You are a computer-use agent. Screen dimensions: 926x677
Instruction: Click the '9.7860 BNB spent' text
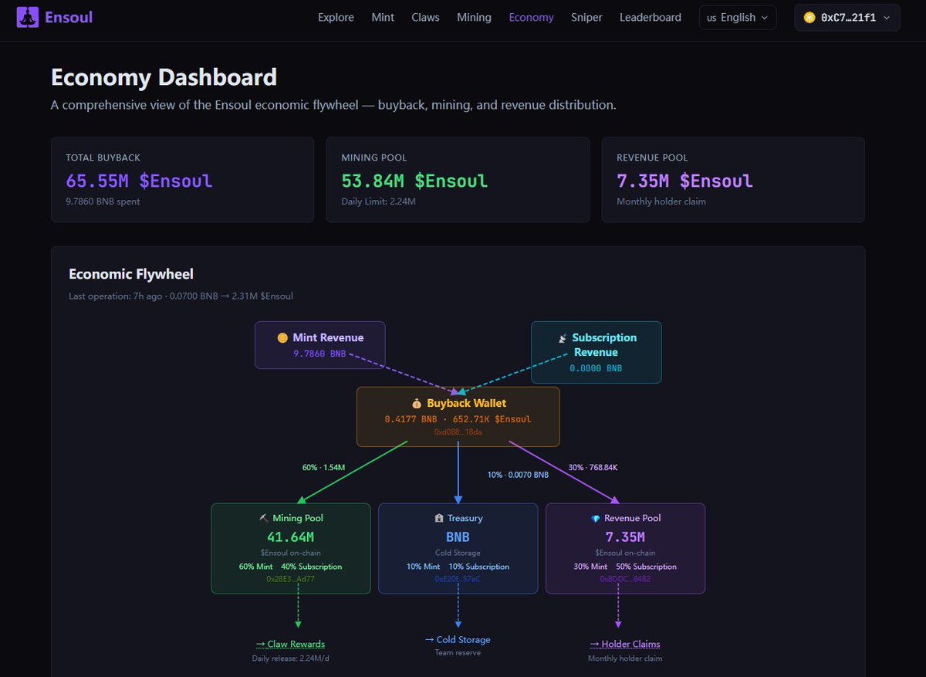pyautogui.click(x=103, y=201)
